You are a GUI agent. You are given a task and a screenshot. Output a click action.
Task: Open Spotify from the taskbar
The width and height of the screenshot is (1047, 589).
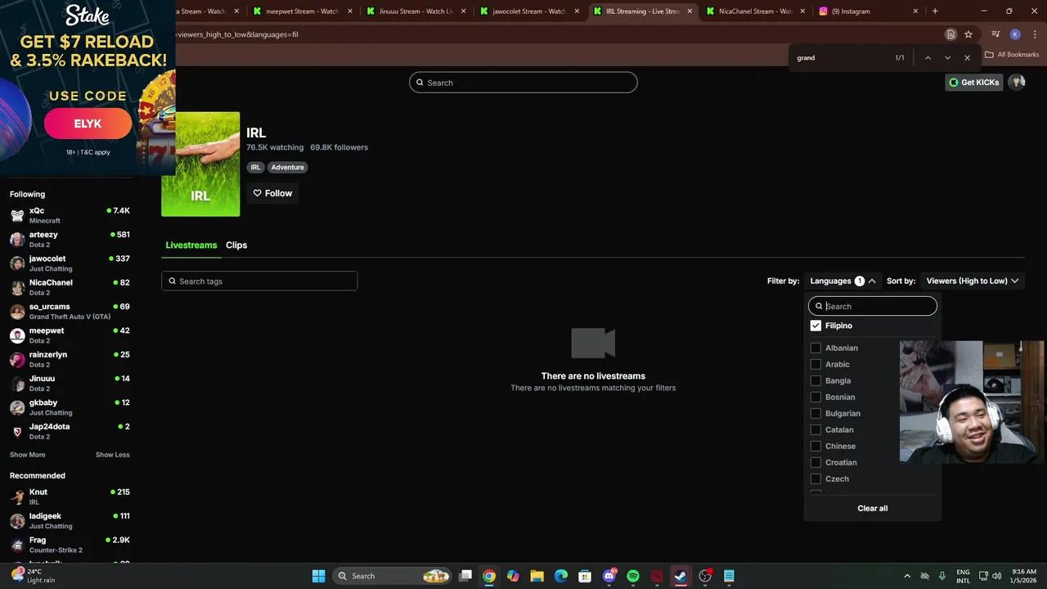click(x=633, y=576)
